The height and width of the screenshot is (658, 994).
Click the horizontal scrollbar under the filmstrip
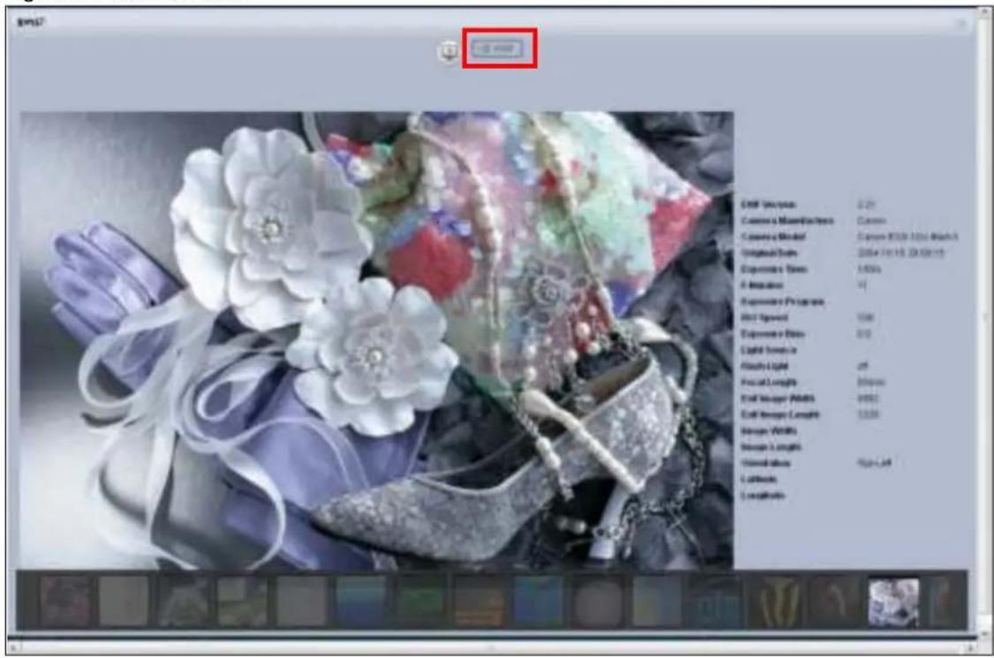click(x=492, y=647)
